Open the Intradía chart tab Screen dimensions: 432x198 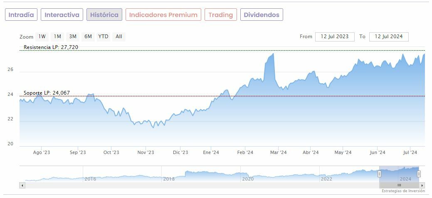[x=21, y=15]
